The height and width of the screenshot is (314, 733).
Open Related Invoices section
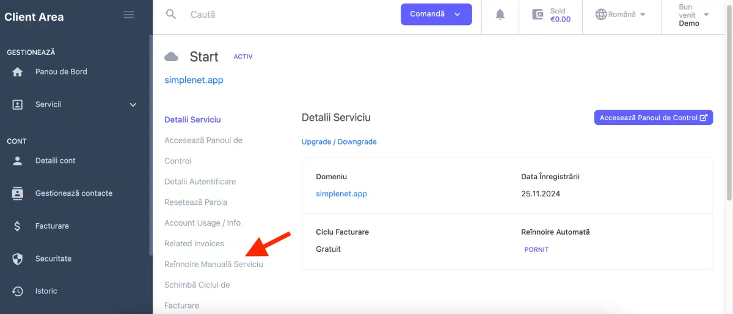[x=194, y=243]
